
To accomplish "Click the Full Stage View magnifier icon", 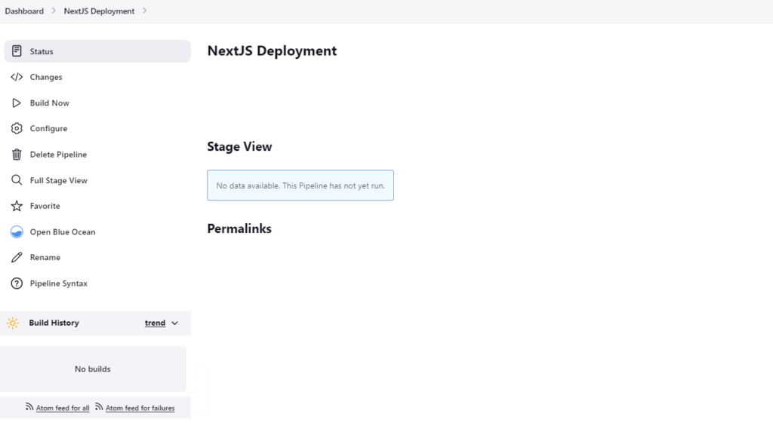I will click(x=17, y=180).
